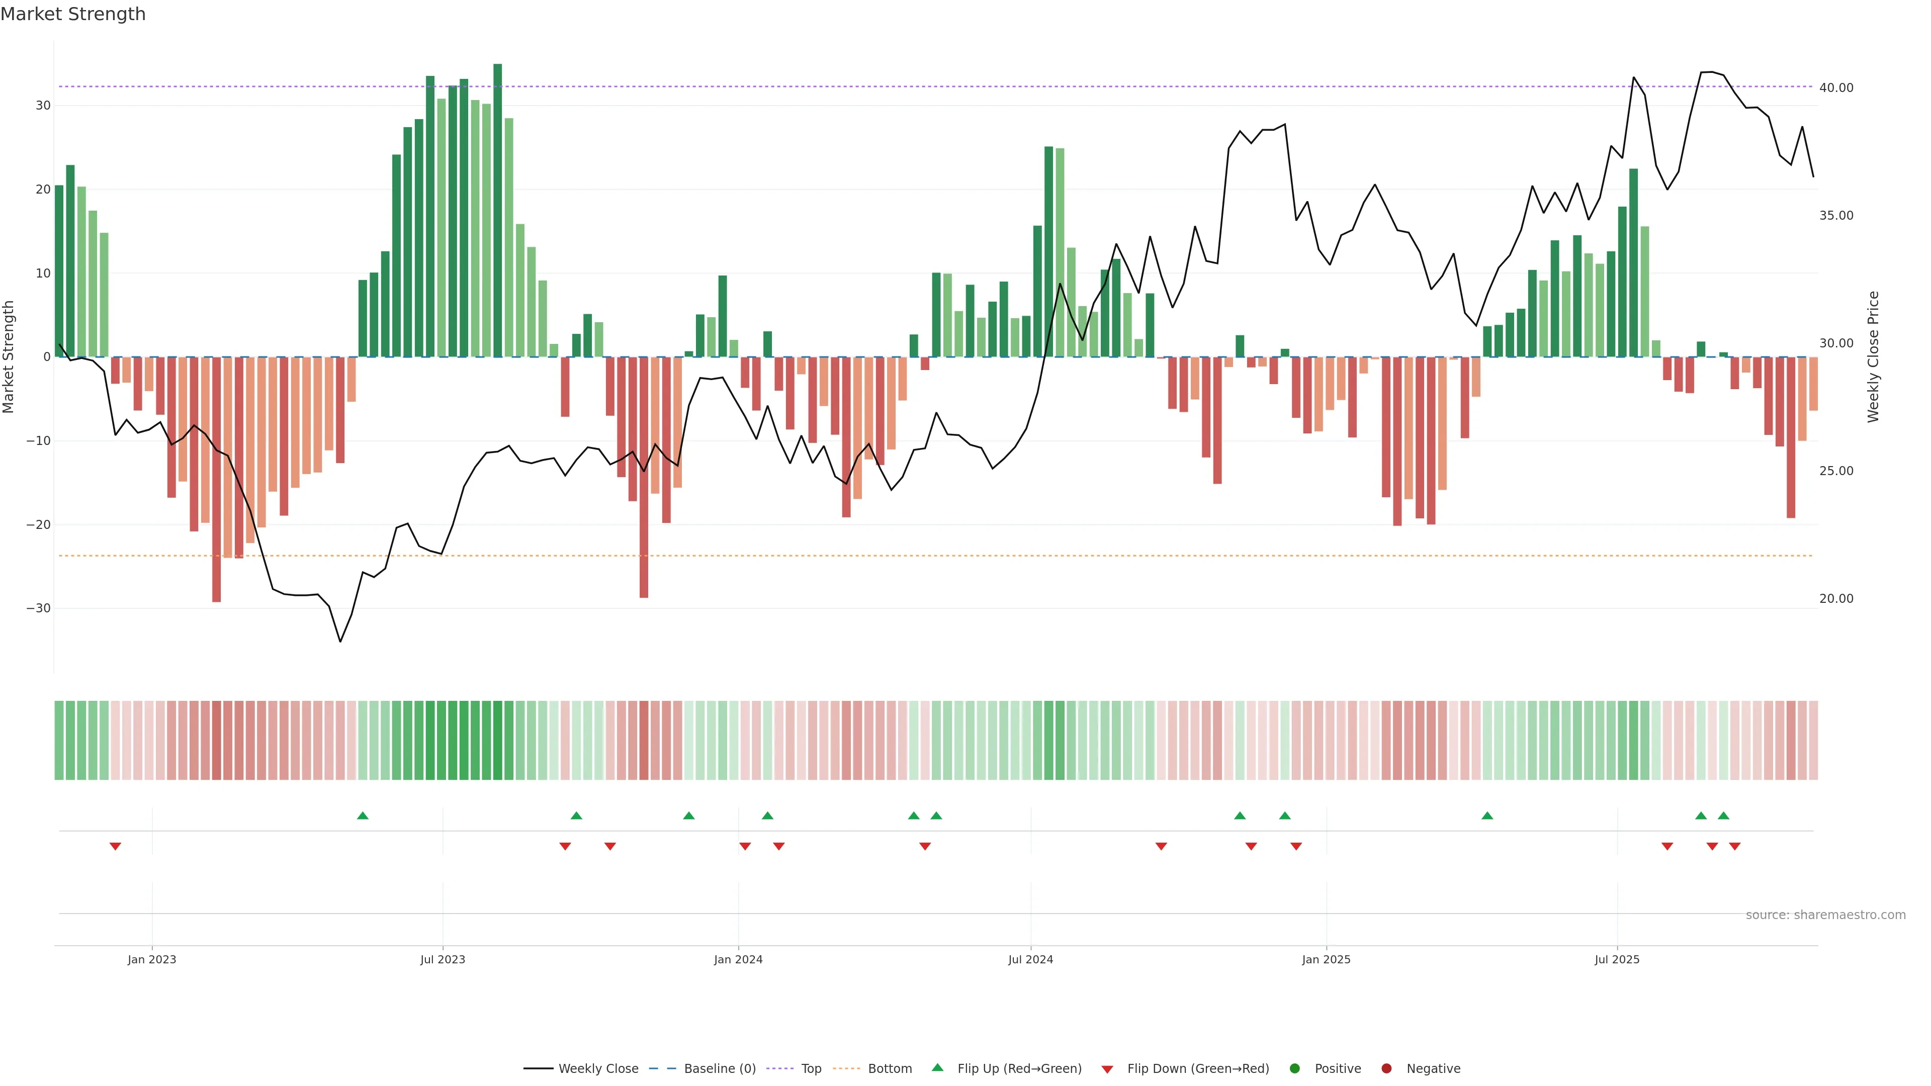Click the source: sharemaestro.com text

coord(1825,915)
